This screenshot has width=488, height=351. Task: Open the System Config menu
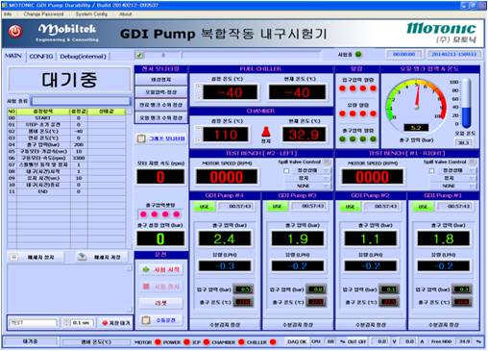(91, 14)
